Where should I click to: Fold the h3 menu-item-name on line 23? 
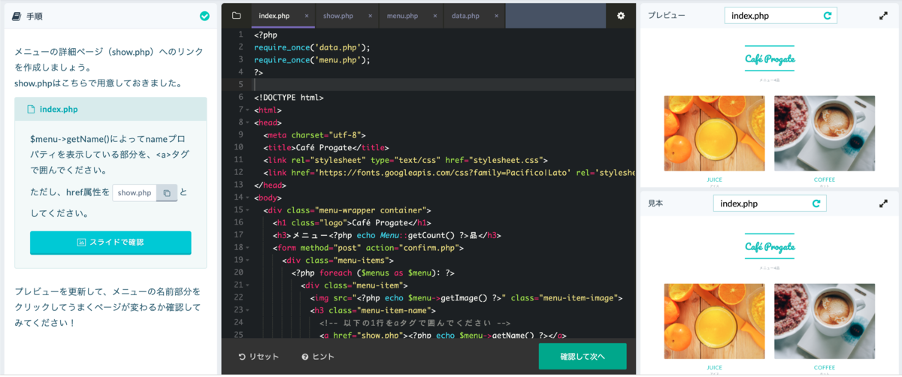[x=248, y=310]
